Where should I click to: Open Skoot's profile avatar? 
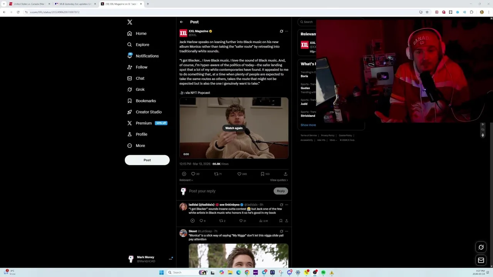coord(183,233)
